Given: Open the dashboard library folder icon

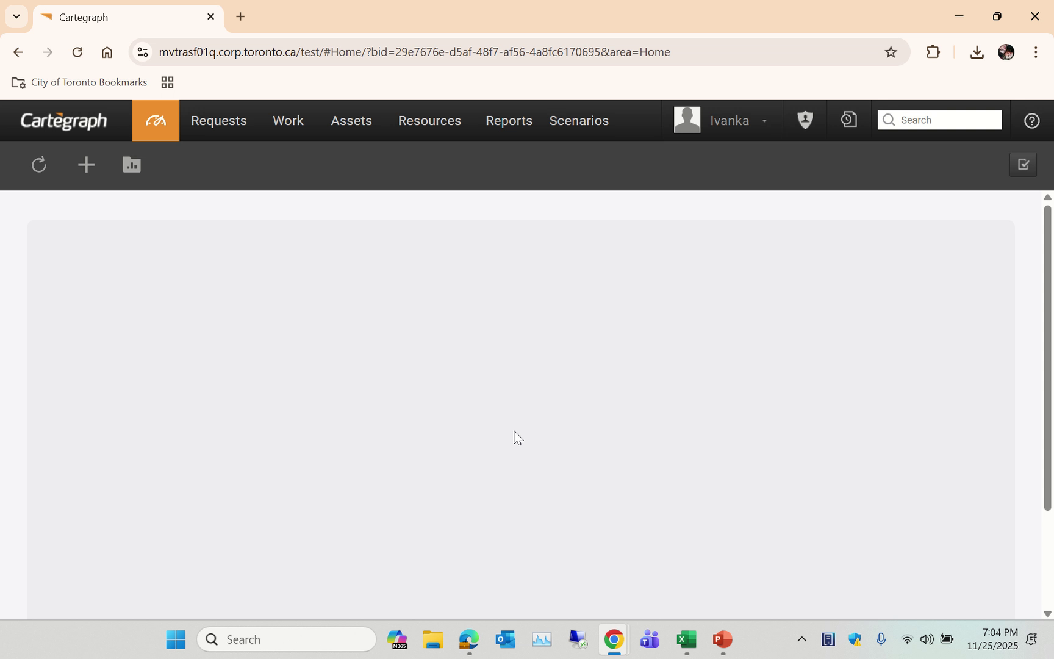Looking at the screenshot, I should [x=131, y=165].
